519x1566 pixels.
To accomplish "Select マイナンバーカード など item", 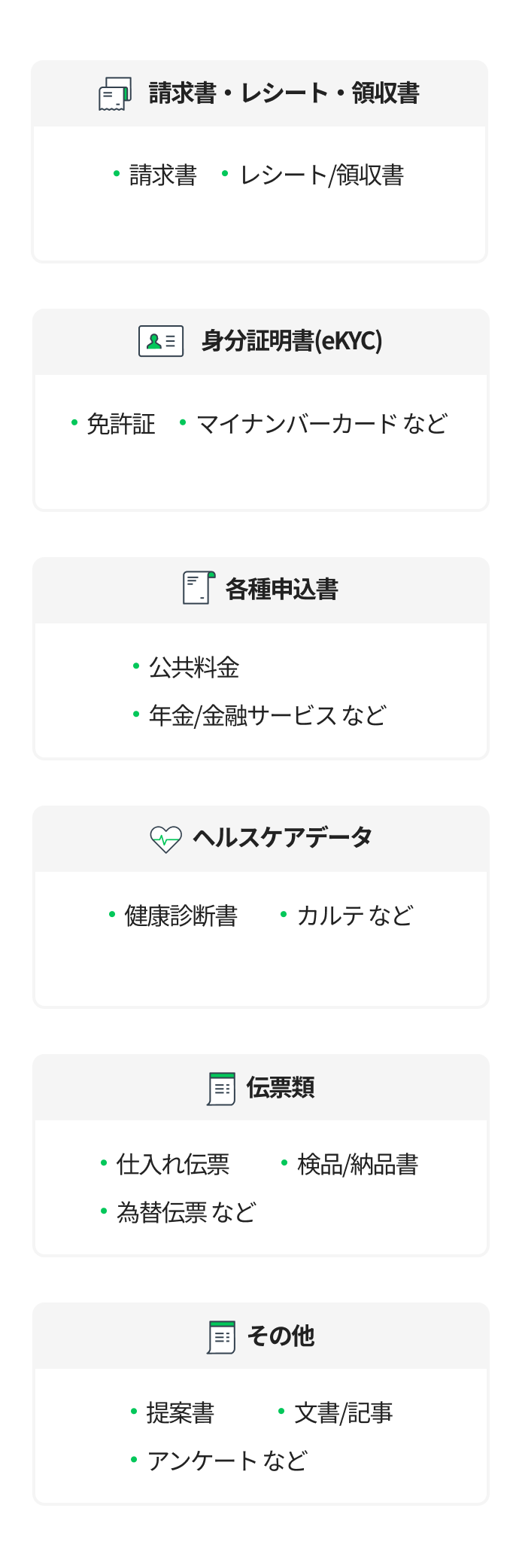I will point(321,424).
